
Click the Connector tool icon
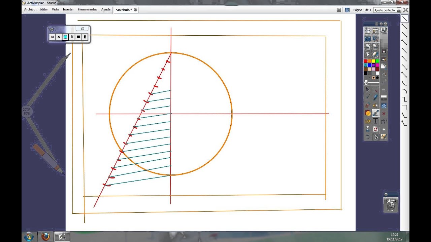pos(375,113)
